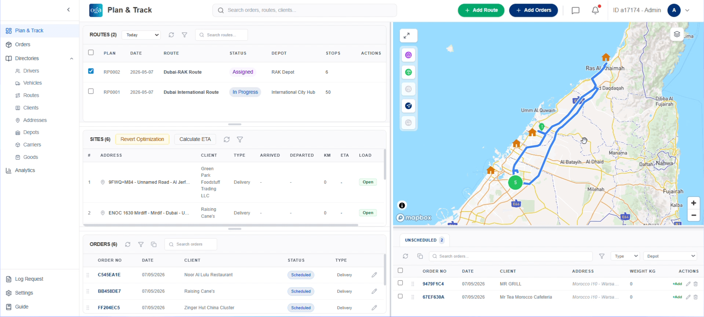Open the sites filter funnel

click(240, 139)
